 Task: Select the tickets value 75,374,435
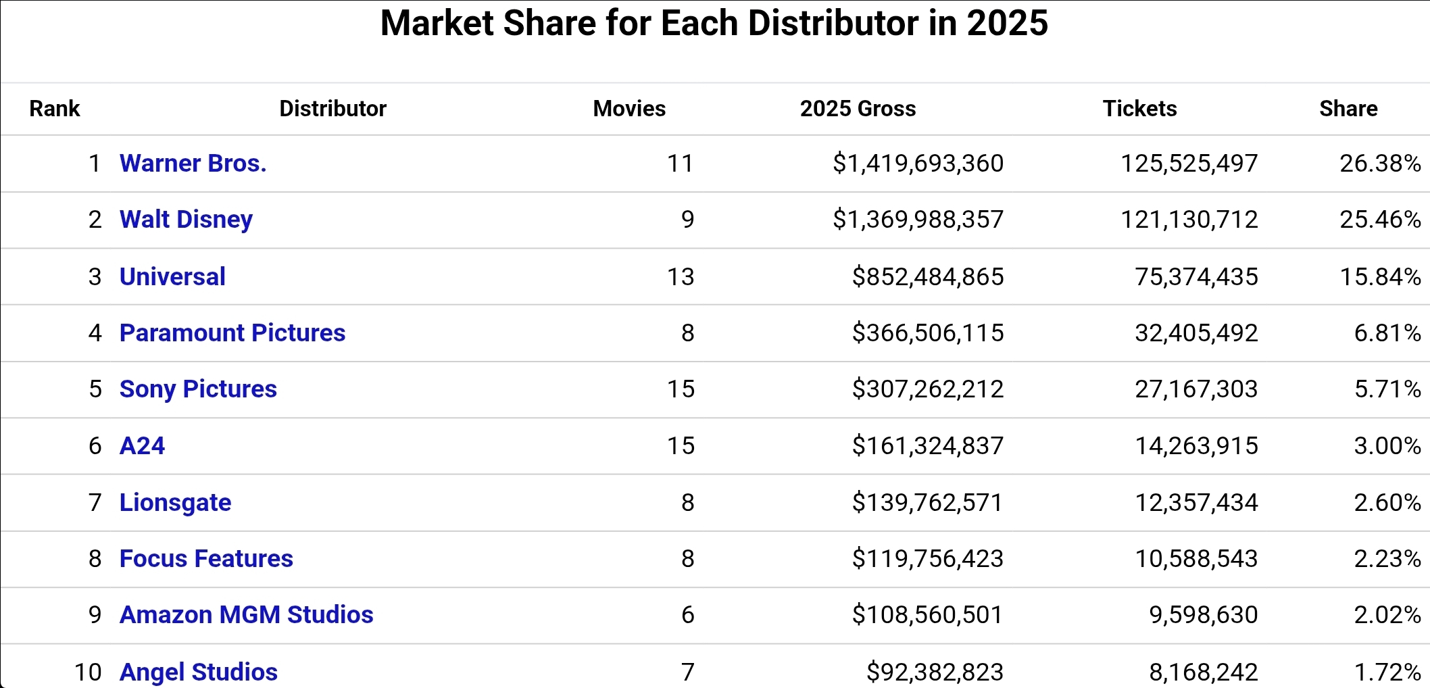(x=1196, y=276)
